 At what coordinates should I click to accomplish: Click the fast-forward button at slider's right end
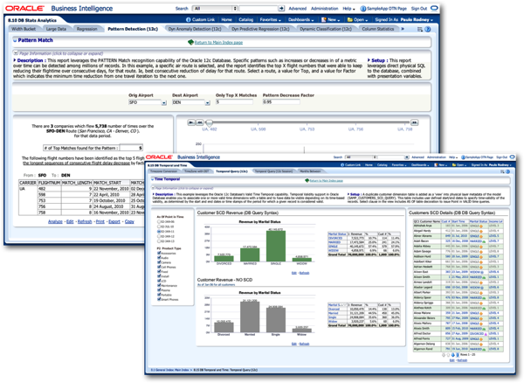point(414,122)
